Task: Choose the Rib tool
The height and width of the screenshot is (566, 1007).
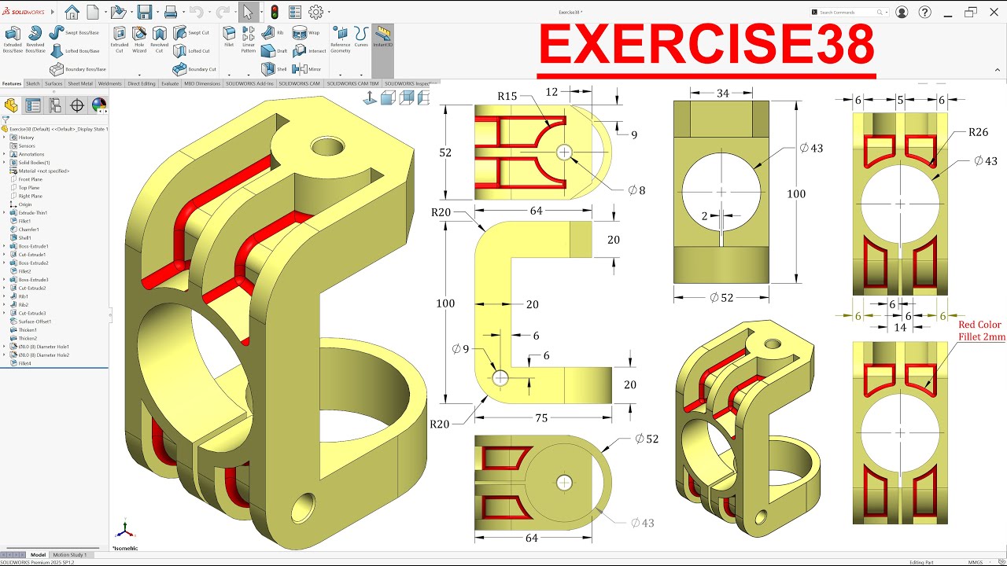Action: (274, 33)
